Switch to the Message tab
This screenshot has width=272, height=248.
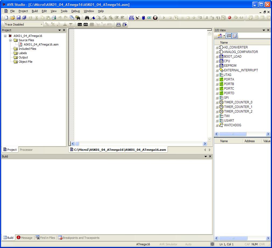[25, 237]
